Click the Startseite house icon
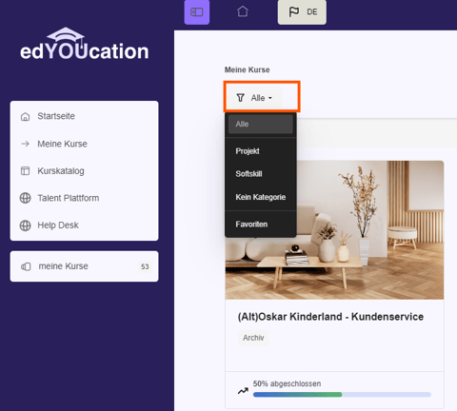Screen dimensions: 457x411 25,116
